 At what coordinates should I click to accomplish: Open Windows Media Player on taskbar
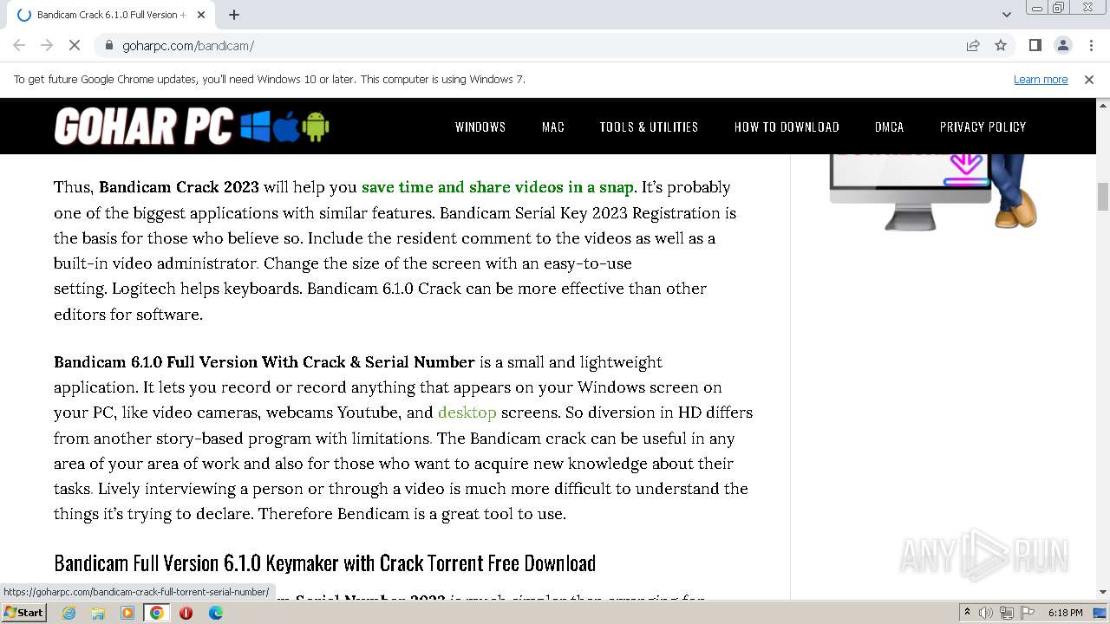point(127,613)
